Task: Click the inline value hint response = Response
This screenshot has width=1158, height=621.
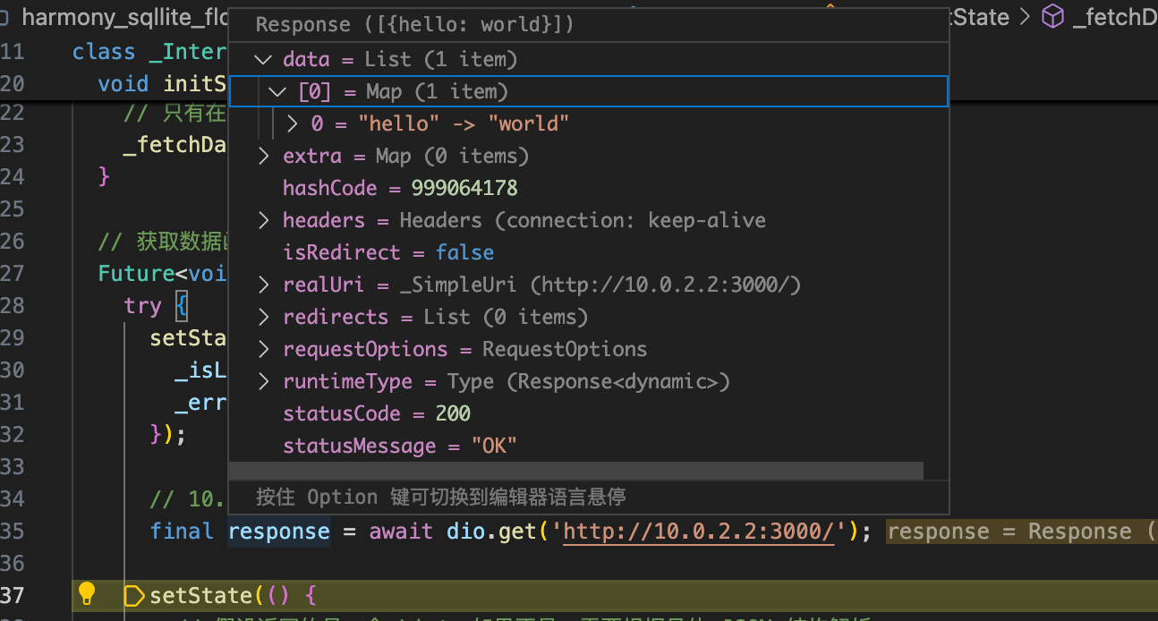Action: pyautogui.click(x=1022, y=532)
